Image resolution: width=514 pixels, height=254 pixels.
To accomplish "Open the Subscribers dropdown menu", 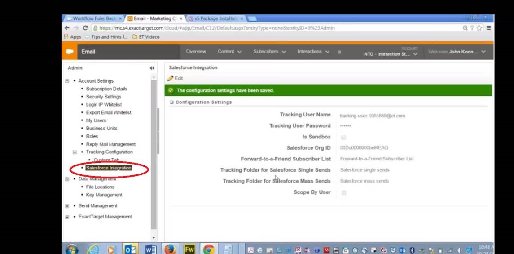I will 269,52.
